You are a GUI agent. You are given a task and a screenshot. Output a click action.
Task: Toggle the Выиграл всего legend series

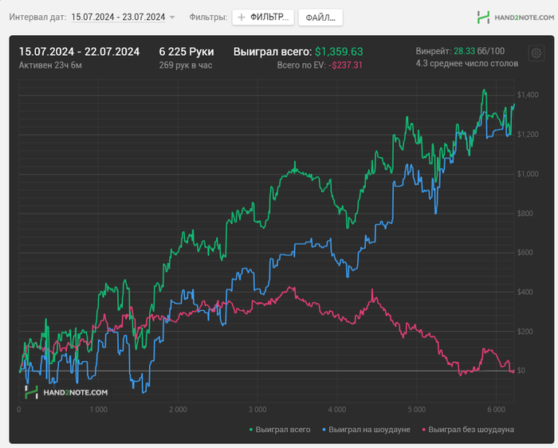point(280,430)
